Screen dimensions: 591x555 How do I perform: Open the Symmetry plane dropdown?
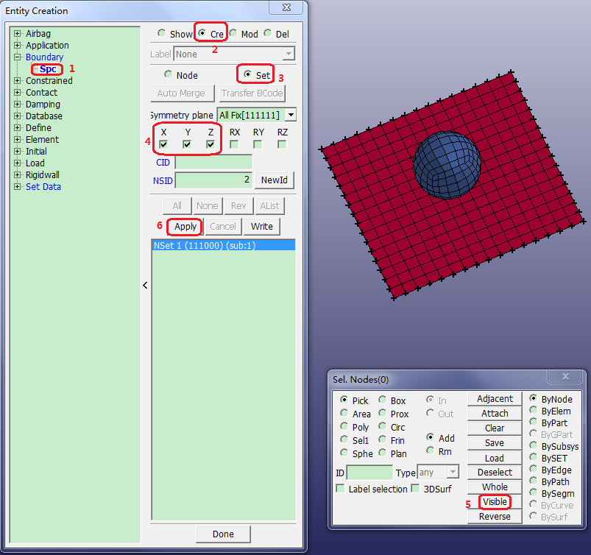coord(291,115)
